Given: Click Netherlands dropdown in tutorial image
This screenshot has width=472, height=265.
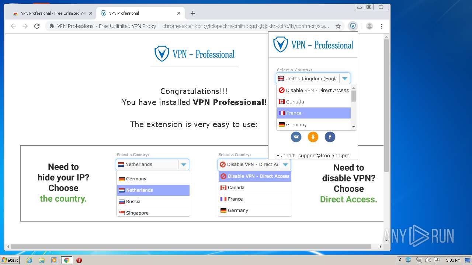Looking at the screenshot, I should pyautogui.click(x=153, y=165).
